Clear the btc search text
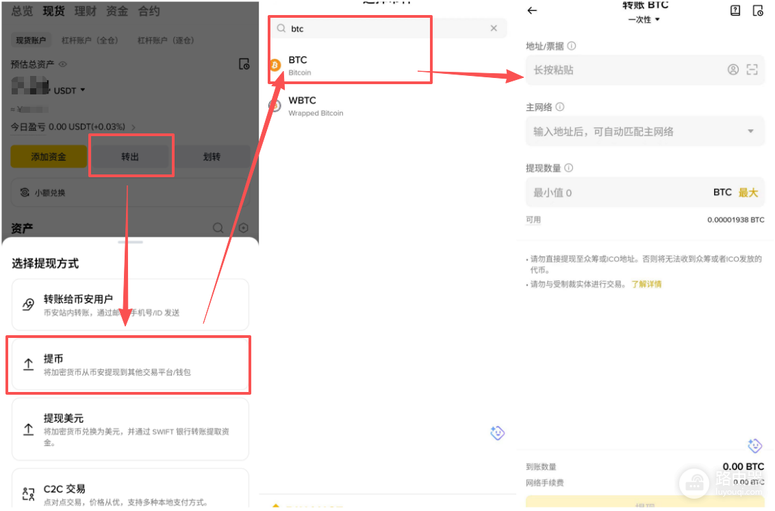This screenshot has width=775, height=511. coord(494,28)
